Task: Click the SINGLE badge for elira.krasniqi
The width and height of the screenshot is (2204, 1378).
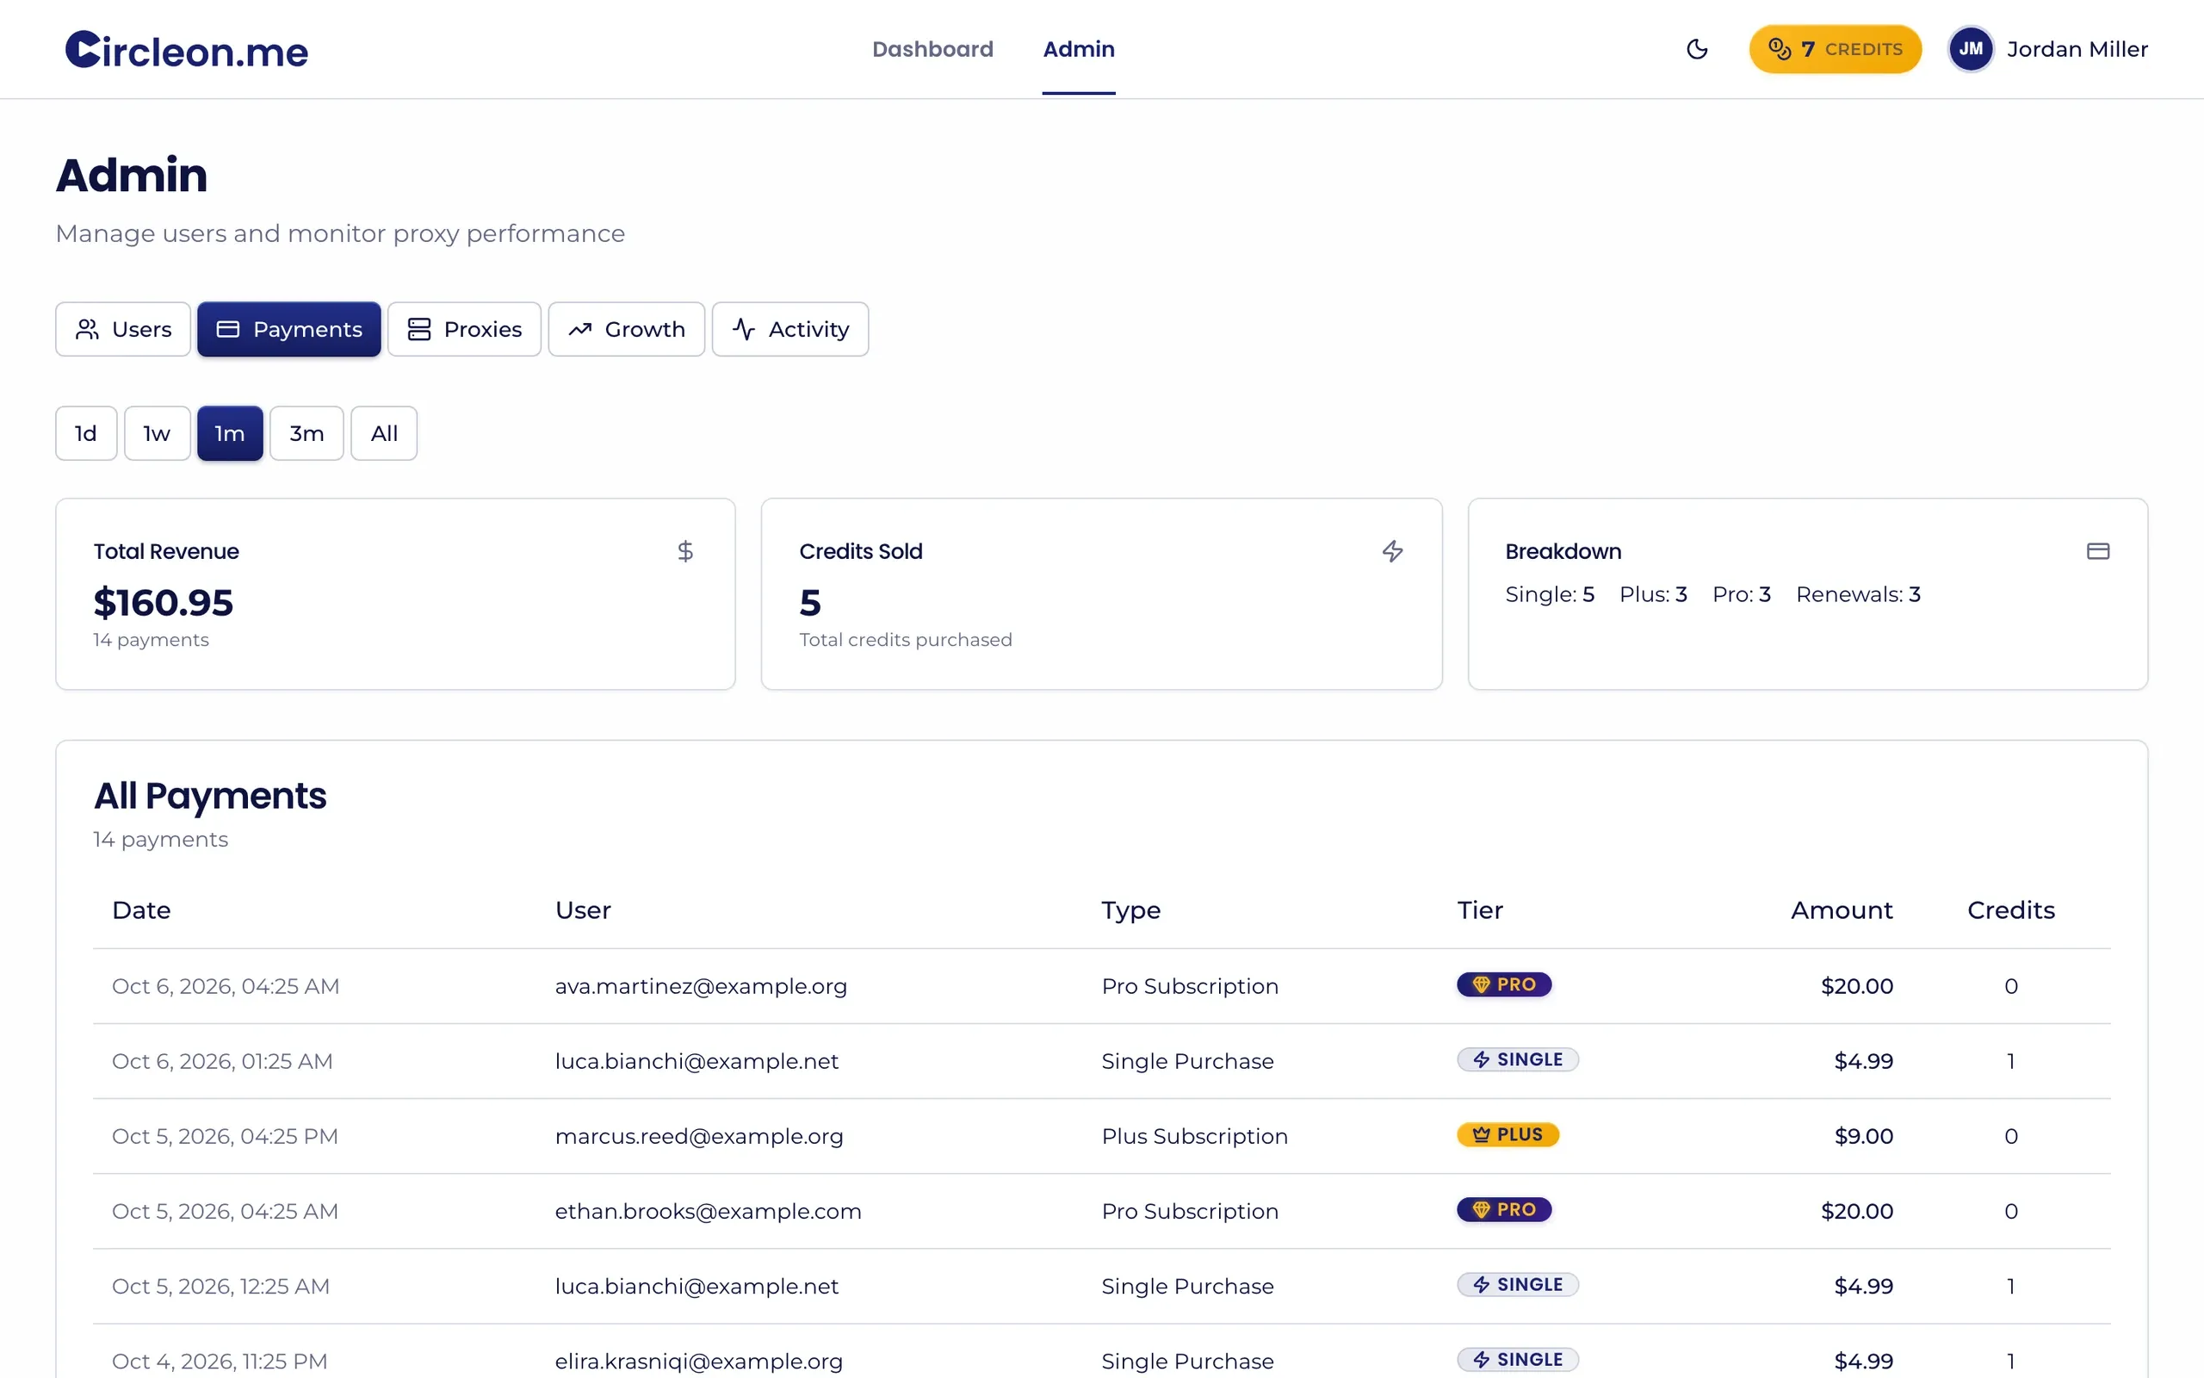Action: (x=1518, y=1360)
